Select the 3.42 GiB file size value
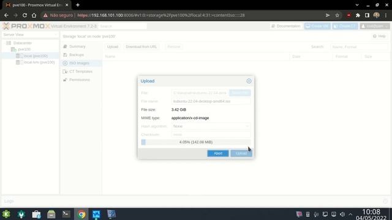 (x=179, y=109)
